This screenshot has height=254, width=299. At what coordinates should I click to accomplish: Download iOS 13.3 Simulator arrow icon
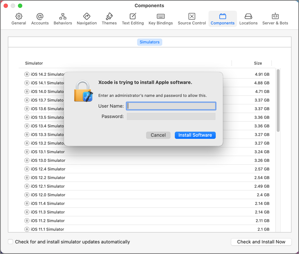27,135
